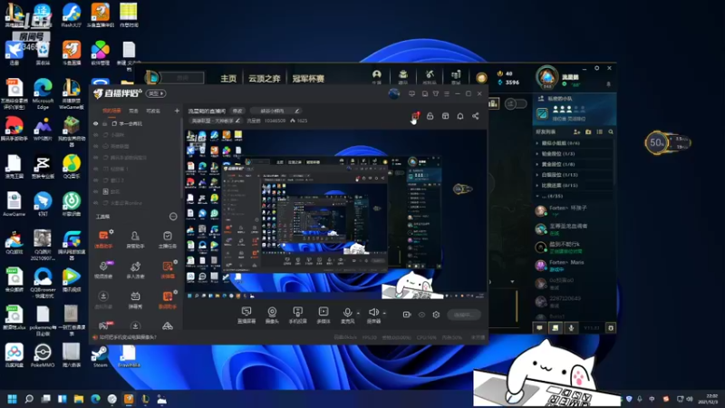725x408 pixels.
Task: Toggle eye visibility of fourth source row
Action: (x=96, y=158)
